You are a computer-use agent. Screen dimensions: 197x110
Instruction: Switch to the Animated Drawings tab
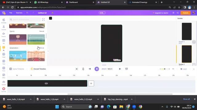click(x=143, y=2)
